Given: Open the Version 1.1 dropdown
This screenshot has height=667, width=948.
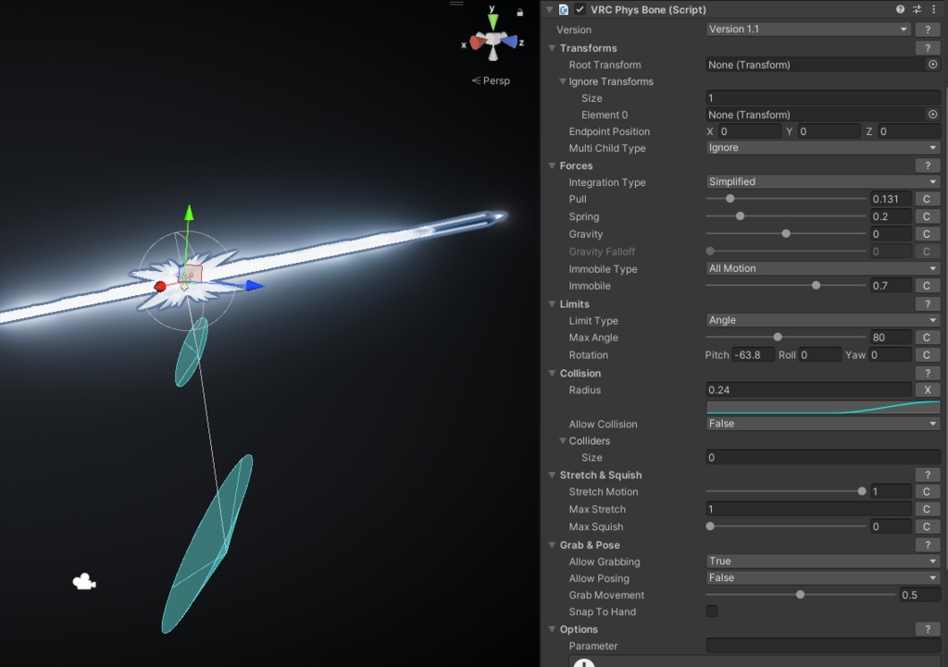Looking at the screenshot, I should (808, 29).
